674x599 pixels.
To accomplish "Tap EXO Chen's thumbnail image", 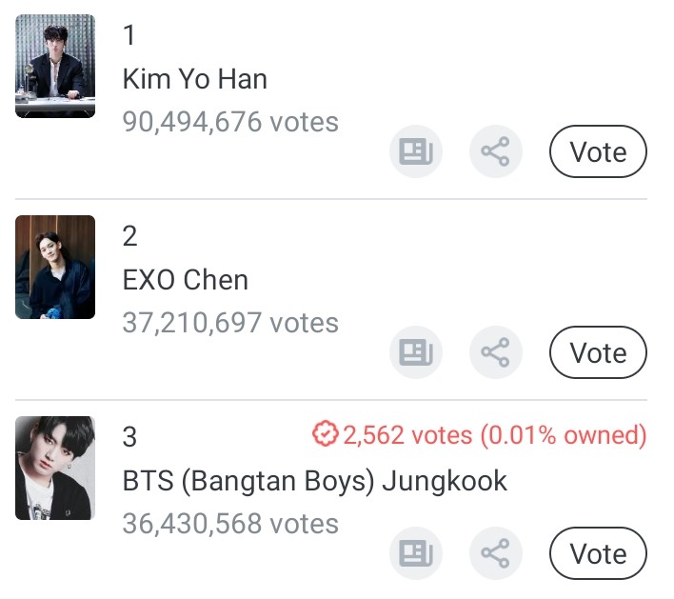I will (55, 267).
